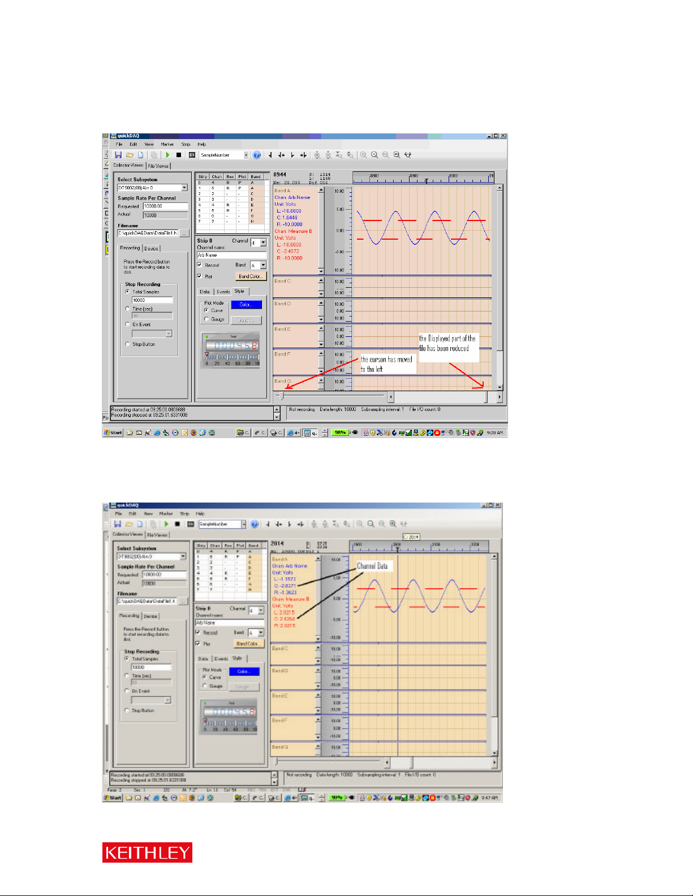This screenshot has width=693, height=896.
Task: Open Strip 0 Channel dropdown, upper window
Action: point(263,243)
